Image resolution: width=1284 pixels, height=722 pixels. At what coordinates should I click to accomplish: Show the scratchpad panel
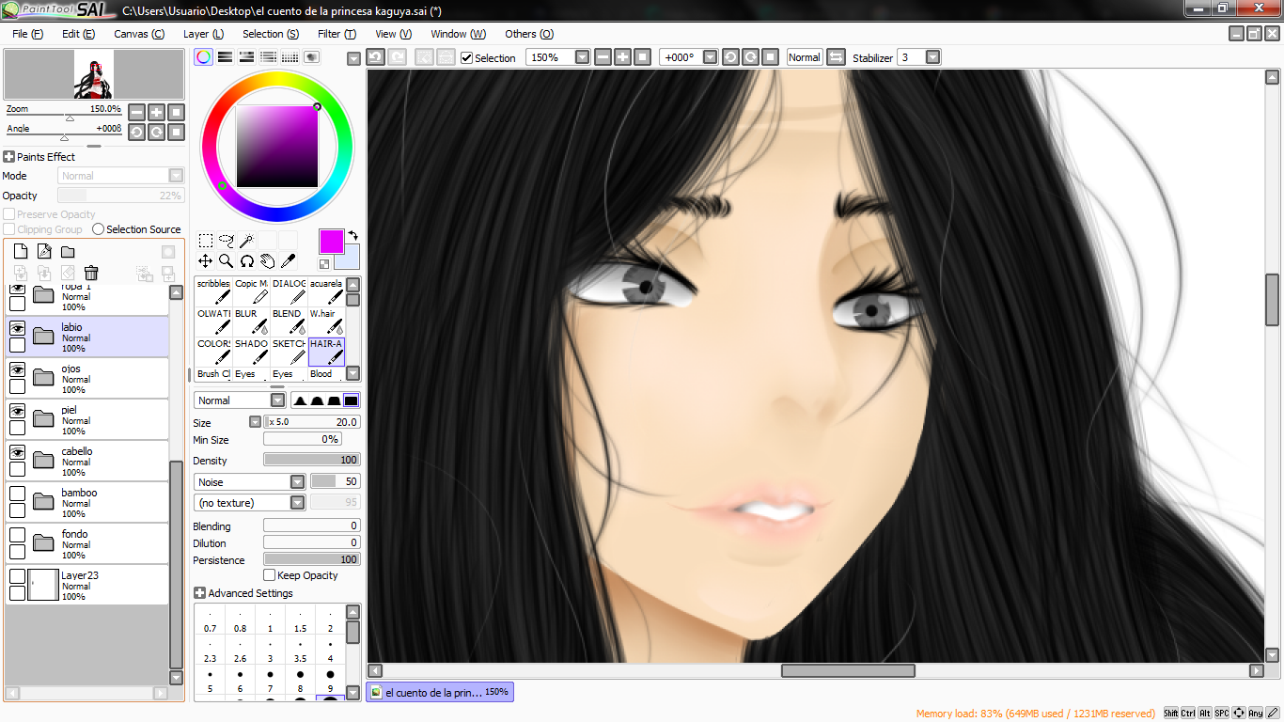click(311, 57)
